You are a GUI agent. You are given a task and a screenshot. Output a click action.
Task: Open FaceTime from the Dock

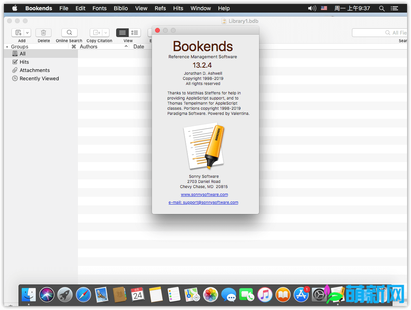[x=247, y=295]
